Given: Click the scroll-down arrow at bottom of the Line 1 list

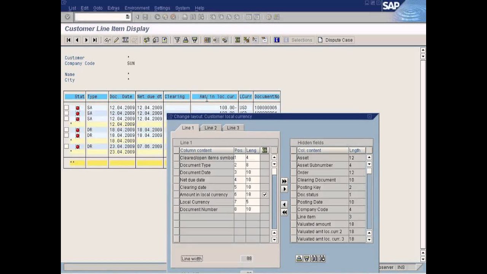Looking at the screenshot, I should click(274, 240).
